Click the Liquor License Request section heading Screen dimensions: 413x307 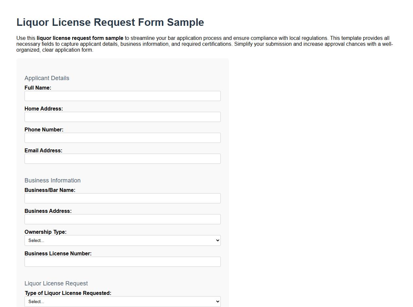click(x=56, y=283)
